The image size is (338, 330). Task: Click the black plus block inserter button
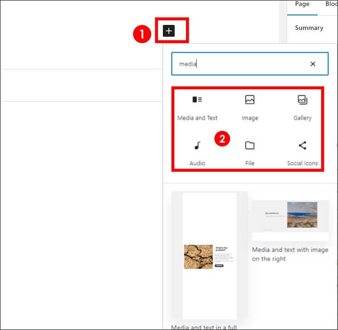[169, 31]
